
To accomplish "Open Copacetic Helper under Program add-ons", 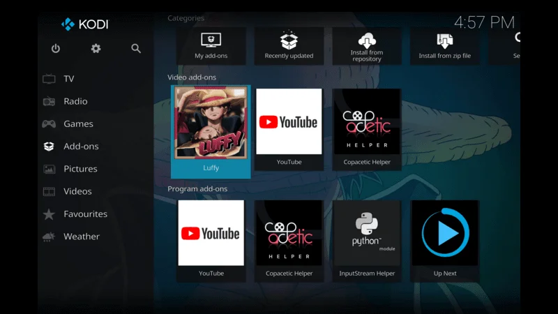I will [x=289, y=239].
